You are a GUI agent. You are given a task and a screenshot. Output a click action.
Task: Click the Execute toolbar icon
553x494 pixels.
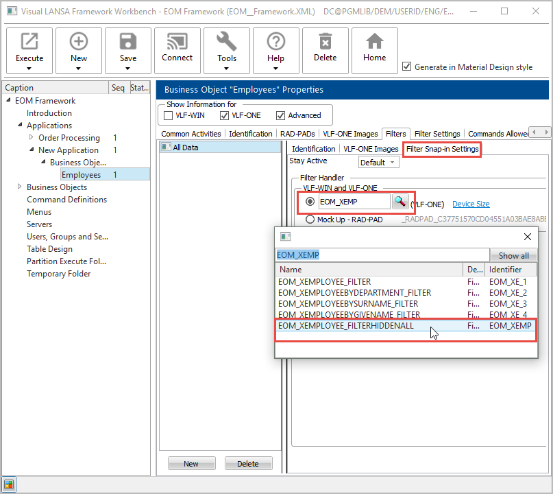point(29,41)
